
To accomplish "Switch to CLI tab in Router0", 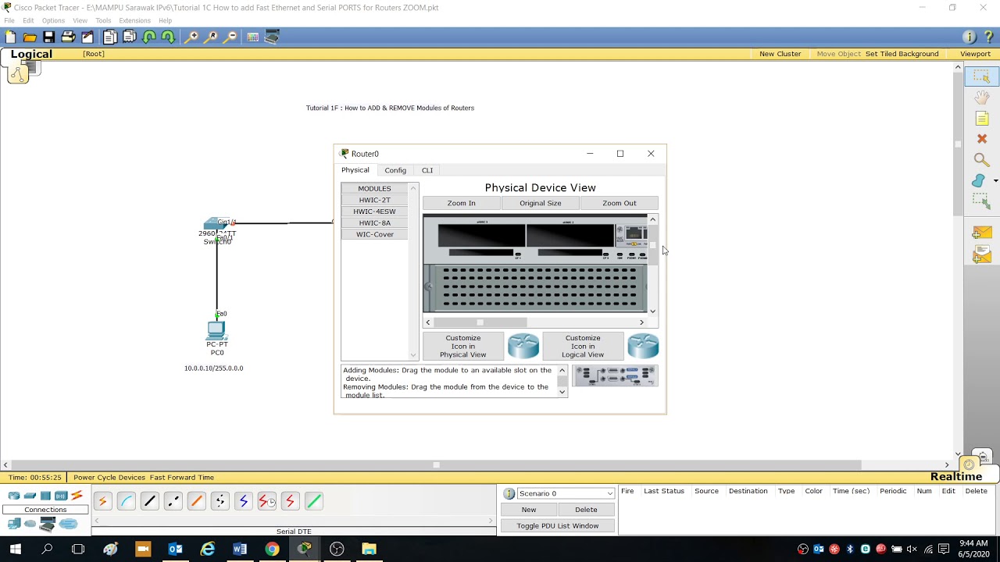I will pyautogui.click(x=427, y=170).
